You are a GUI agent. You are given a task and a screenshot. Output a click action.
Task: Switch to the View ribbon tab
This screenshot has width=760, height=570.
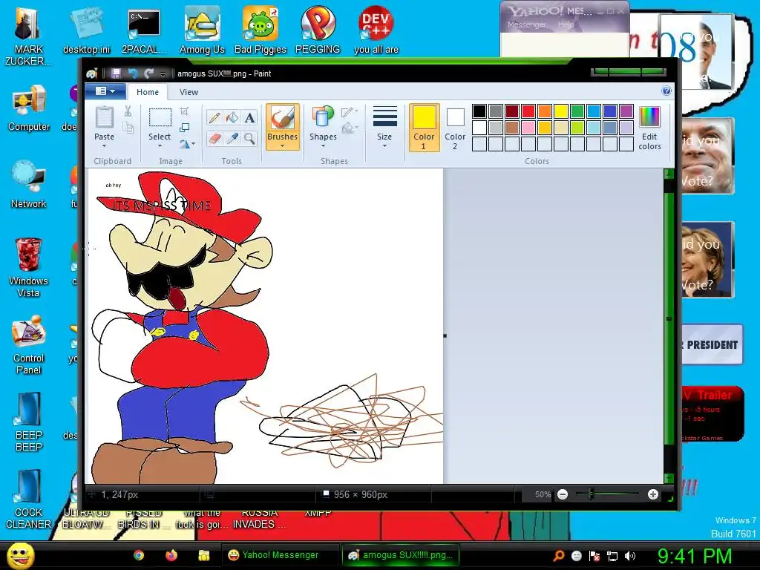coord(189,92)
